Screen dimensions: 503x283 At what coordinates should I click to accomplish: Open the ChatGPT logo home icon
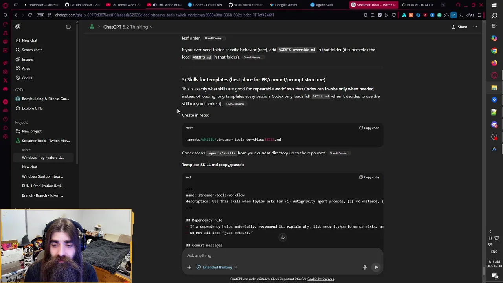18,27
